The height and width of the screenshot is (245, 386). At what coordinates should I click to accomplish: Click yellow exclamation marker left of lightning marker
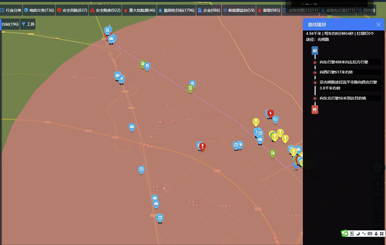coord(256,122)
